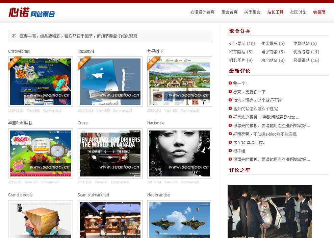Open the Cruze car thumbnail
This screenshot has width=334, height=238.
click(x=110, y=153)
